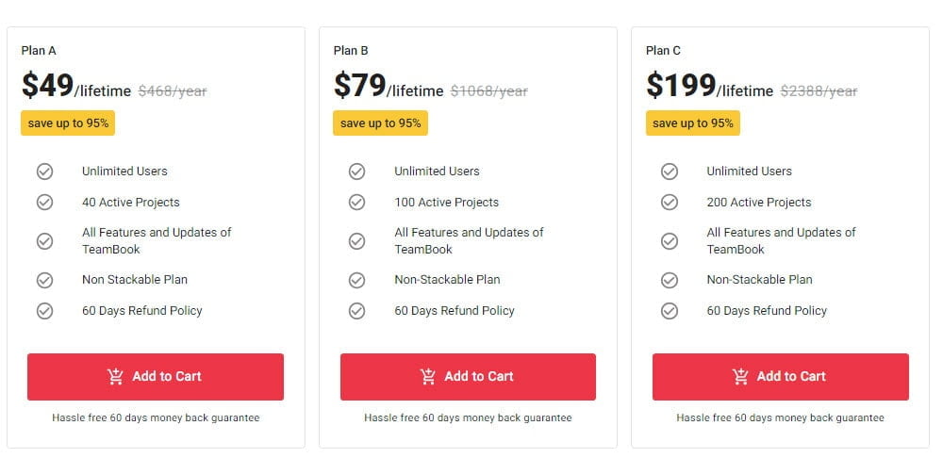Viewport: 943px width, 458px height.
Task: Click Plan A 60 Days Refund checkmark icon
Action: point(44,311)
